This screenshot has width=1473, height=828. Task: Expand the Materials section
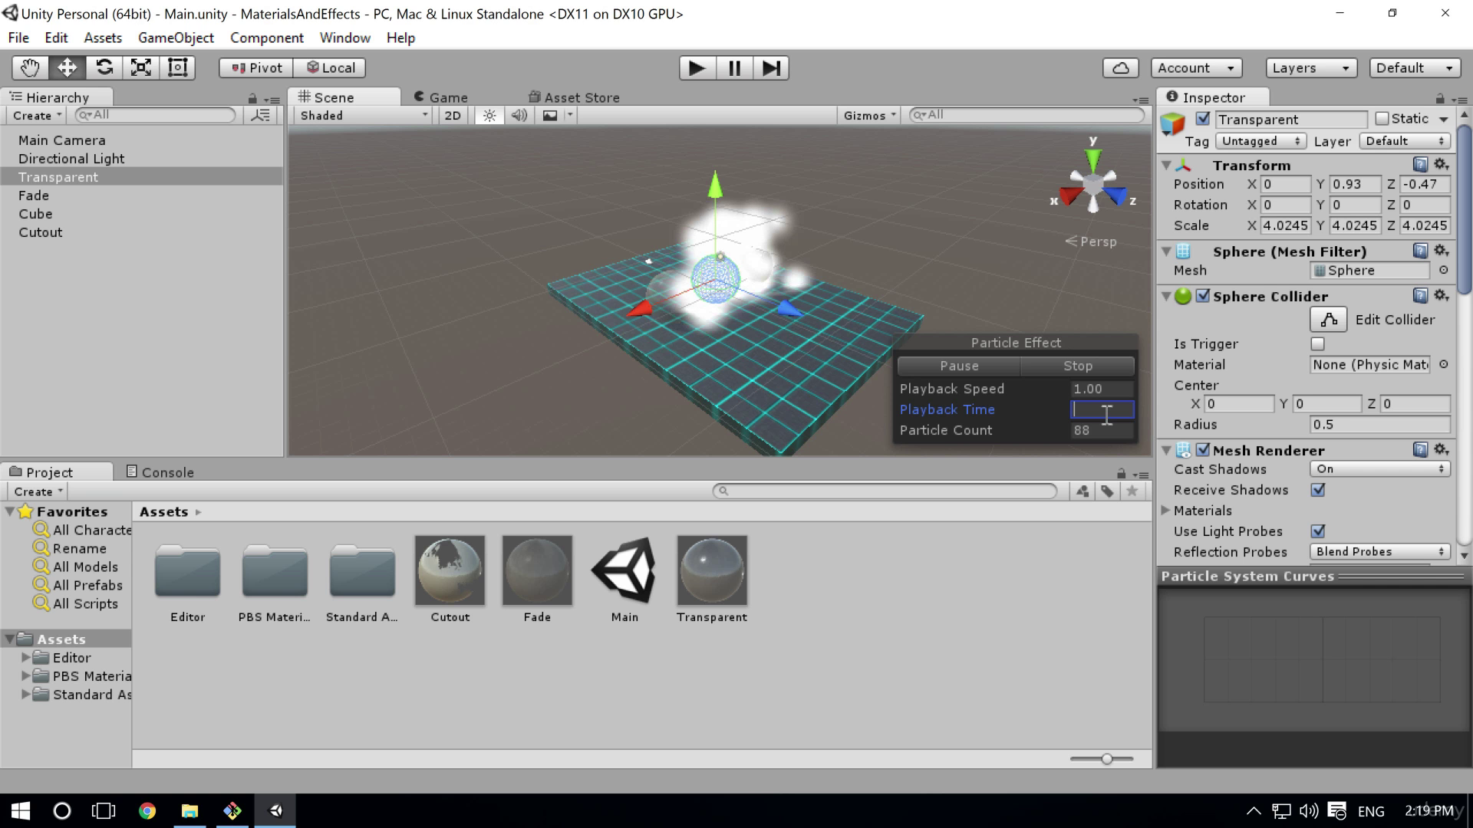tap(1166, 510)
